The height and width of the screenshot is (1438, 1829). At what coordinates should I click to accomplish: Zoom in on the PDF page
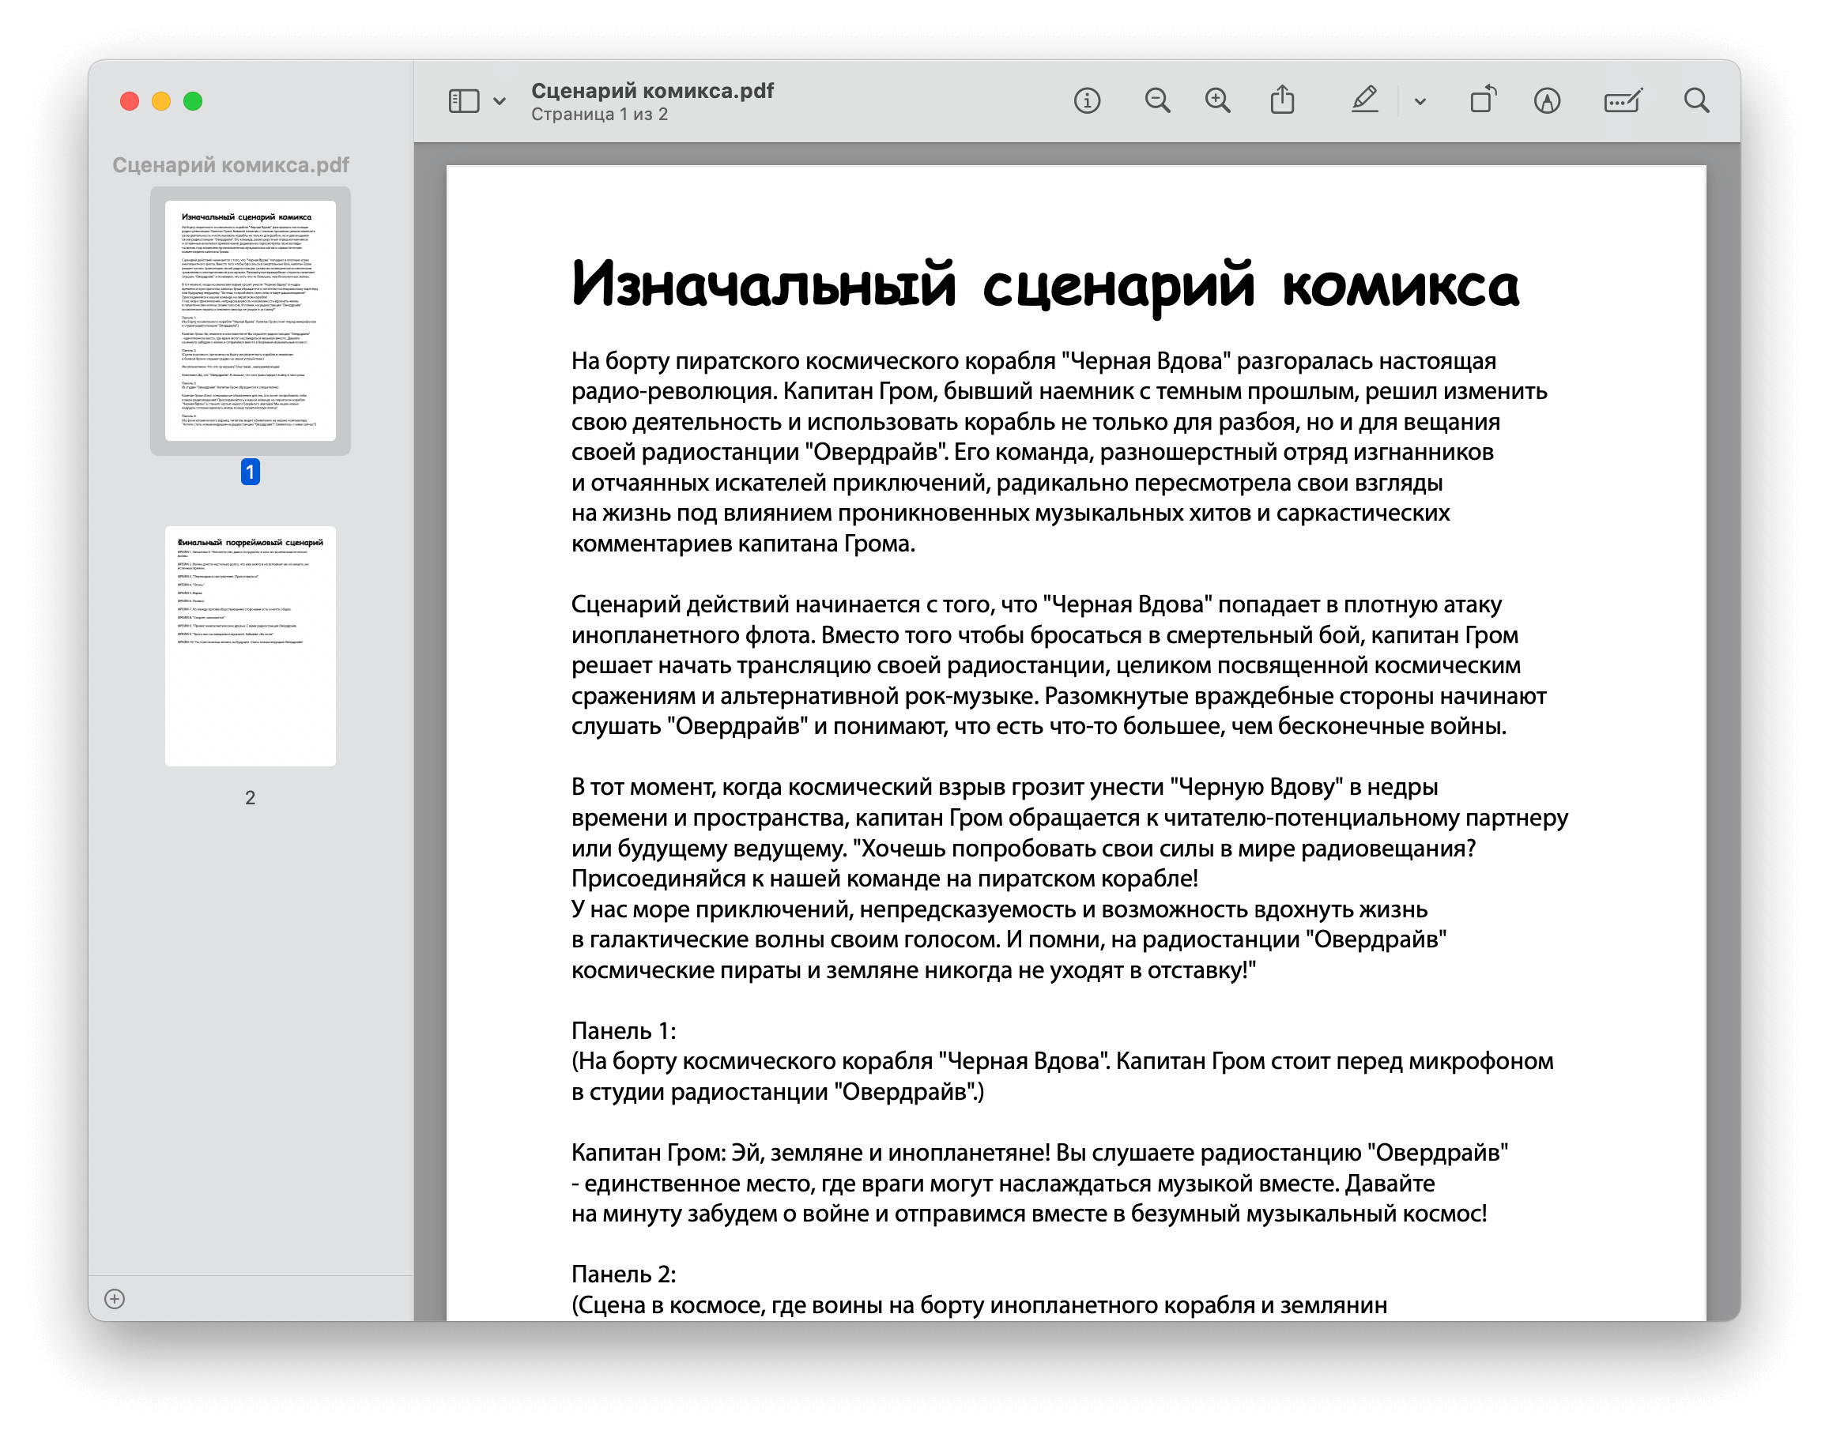[x=1218, y=101]
